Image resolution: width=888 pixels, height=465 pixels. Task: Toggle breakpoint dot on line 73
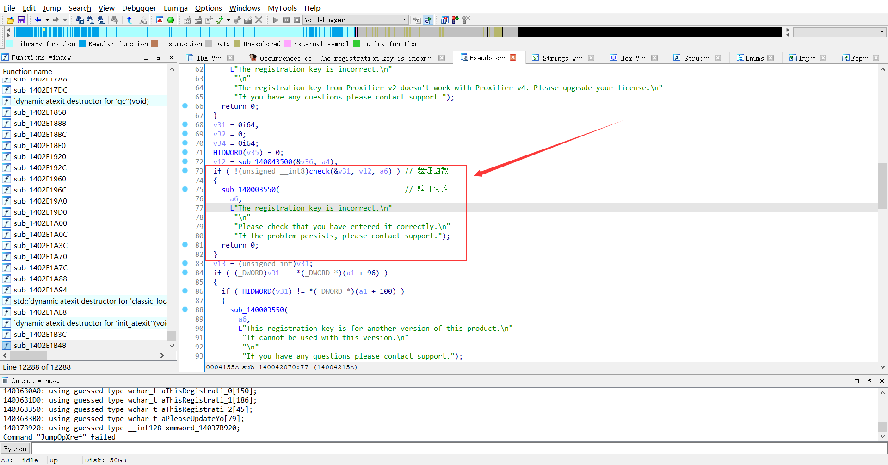[x=185, y=171]
